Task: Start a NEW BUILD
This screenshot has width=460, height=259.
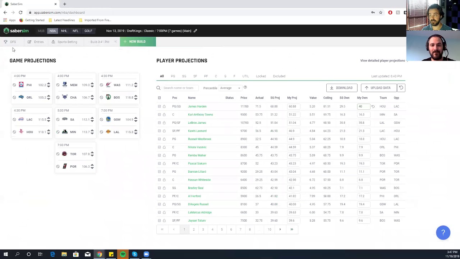Action: pyautogui.click(x=138, y=42)
